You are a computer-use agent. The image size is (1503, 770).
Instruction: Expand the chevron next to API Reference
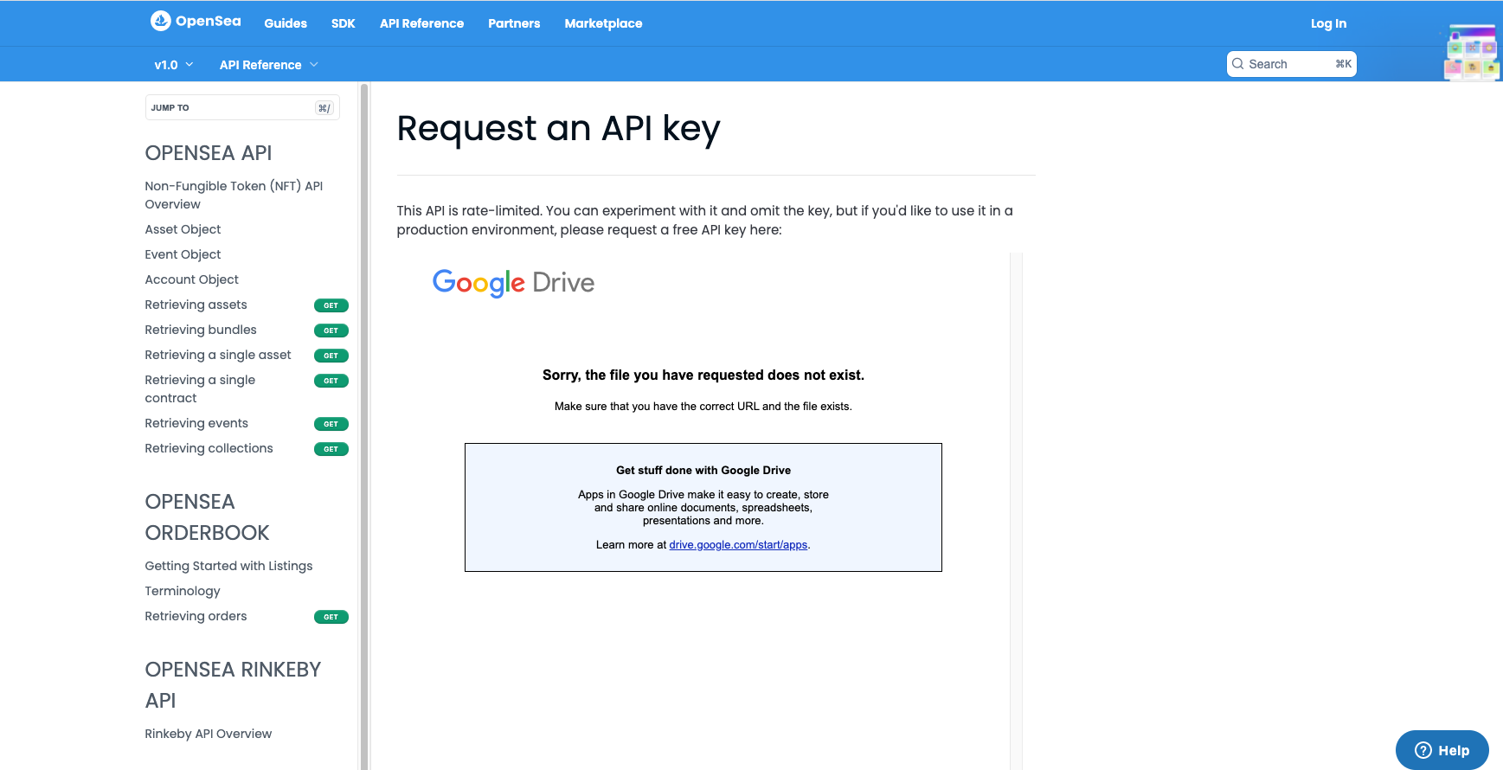pos(316,64)
